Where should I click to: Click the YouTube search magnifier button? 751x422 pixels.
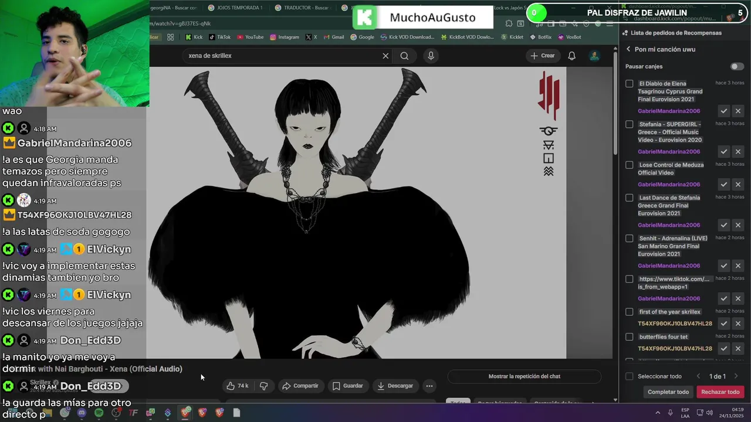pos(404,56)
